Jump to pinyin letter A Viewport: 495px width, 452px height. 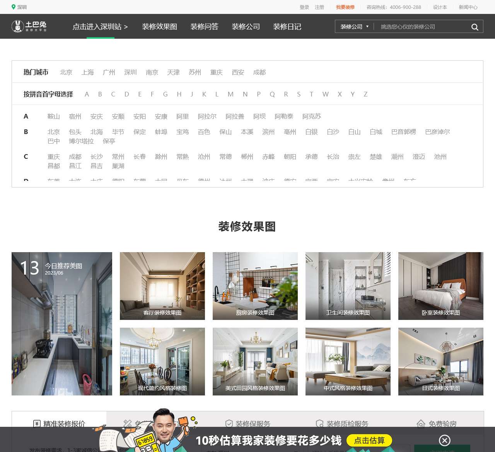[x=87, y=94]
